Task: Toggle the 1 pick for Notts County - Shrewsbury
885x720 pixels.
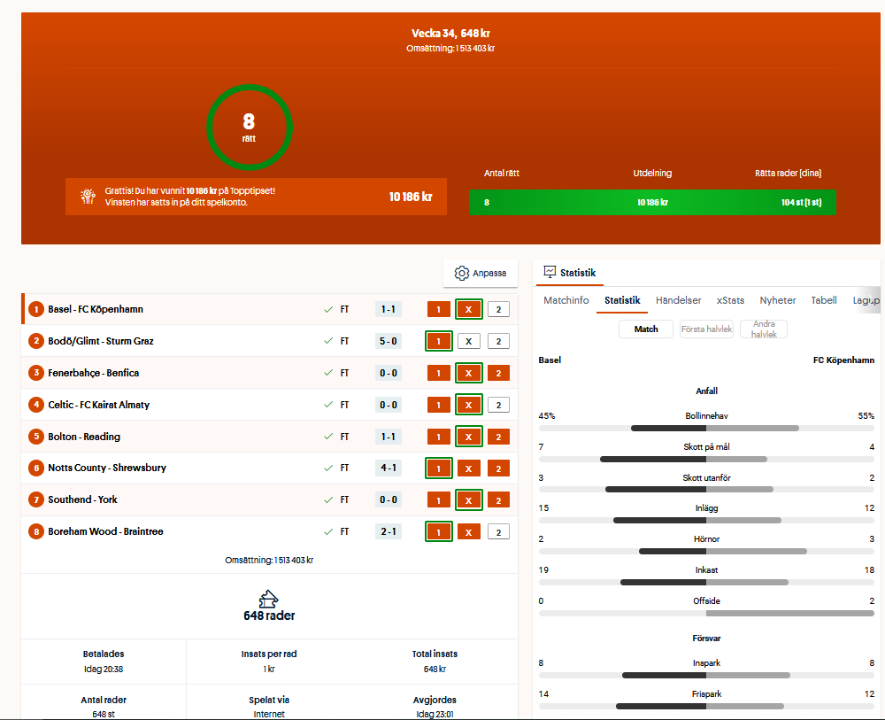Action: 439,468
